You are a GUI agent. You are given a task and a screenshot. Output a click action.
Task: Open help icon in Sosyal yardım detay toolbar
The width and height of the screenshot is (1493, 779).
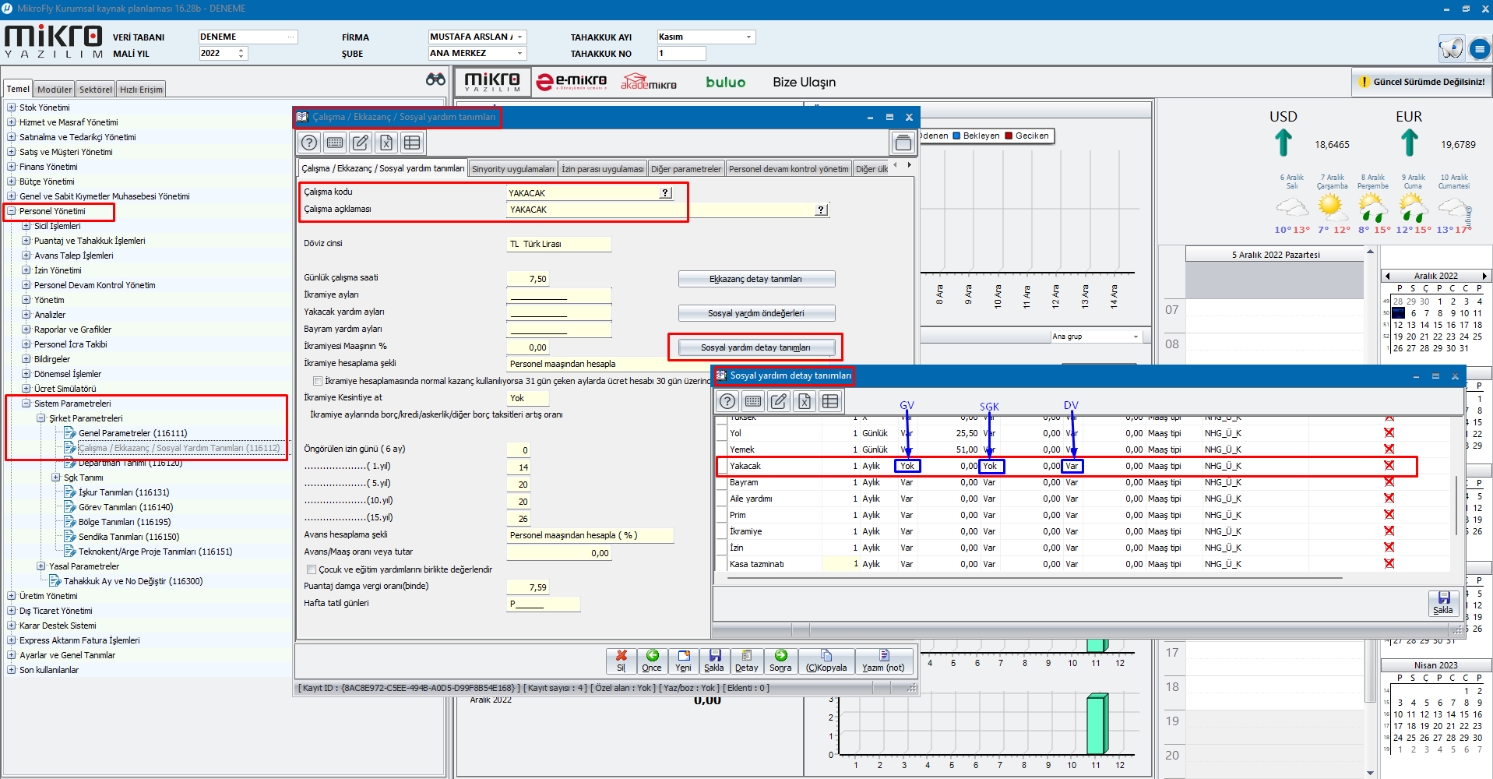727,401
